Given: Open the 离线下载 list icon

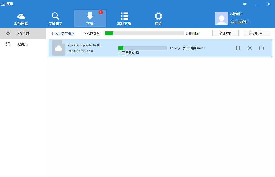Looking at the screenshot, I should [124, 16].
